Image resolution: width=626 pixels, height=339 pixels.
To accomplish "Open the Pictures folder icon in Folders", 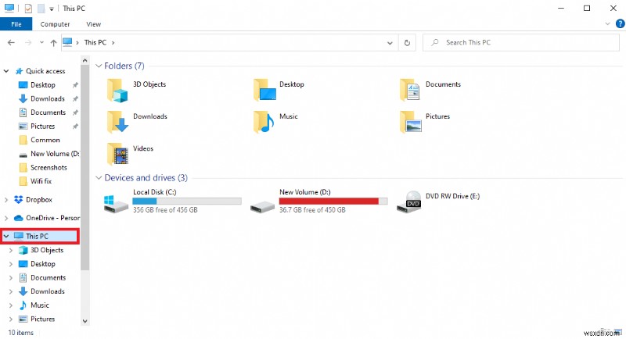I will coord(410,122).
